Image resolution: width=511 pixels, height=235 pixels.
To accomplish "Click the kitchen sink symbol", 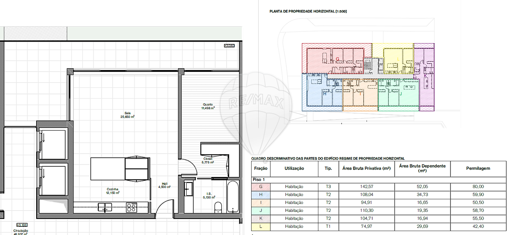I will (x=104, y=207).
